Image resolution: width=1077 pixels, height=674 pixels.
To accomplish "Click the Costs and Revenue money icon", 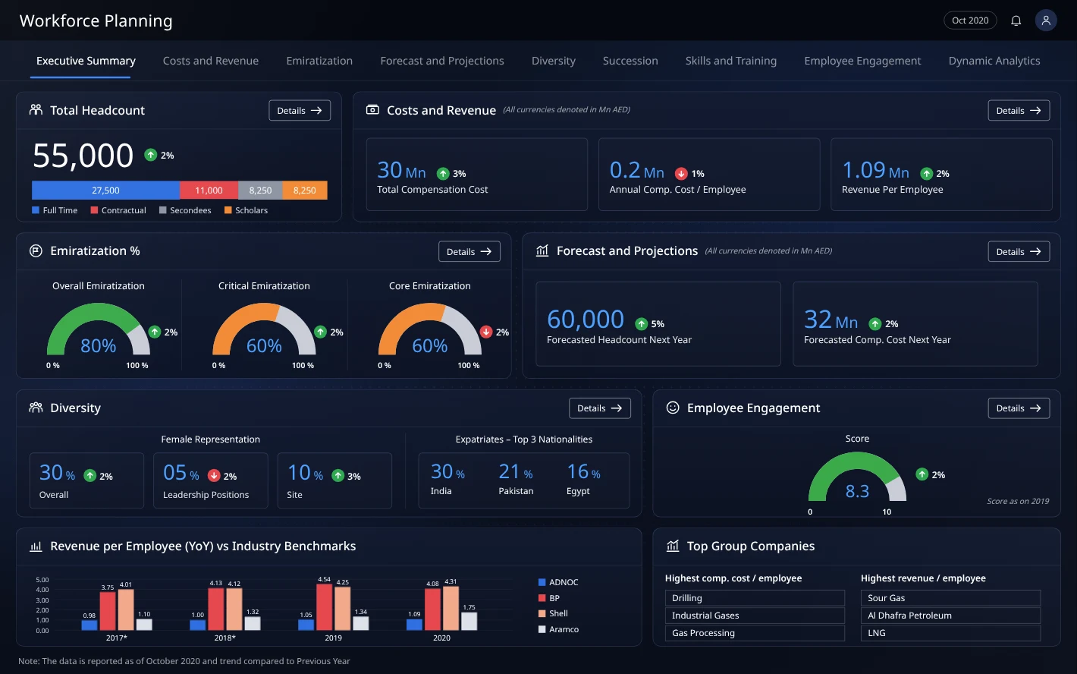I will pos(372,110).
